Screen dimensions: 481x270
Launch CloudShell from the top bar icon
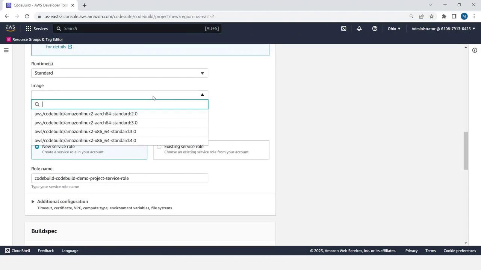(343, 28)
